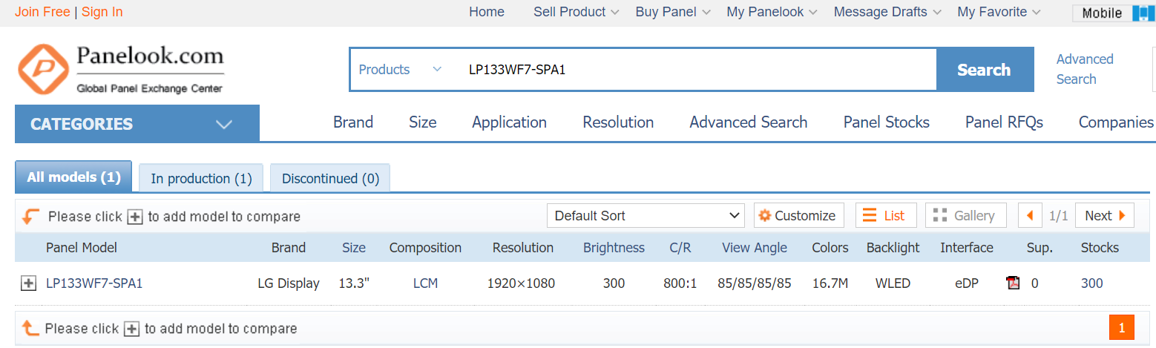Expand the Sell Product menu
Image resolution: width=1156 pixels, height=348 pixels.
(x=577, y=12)
